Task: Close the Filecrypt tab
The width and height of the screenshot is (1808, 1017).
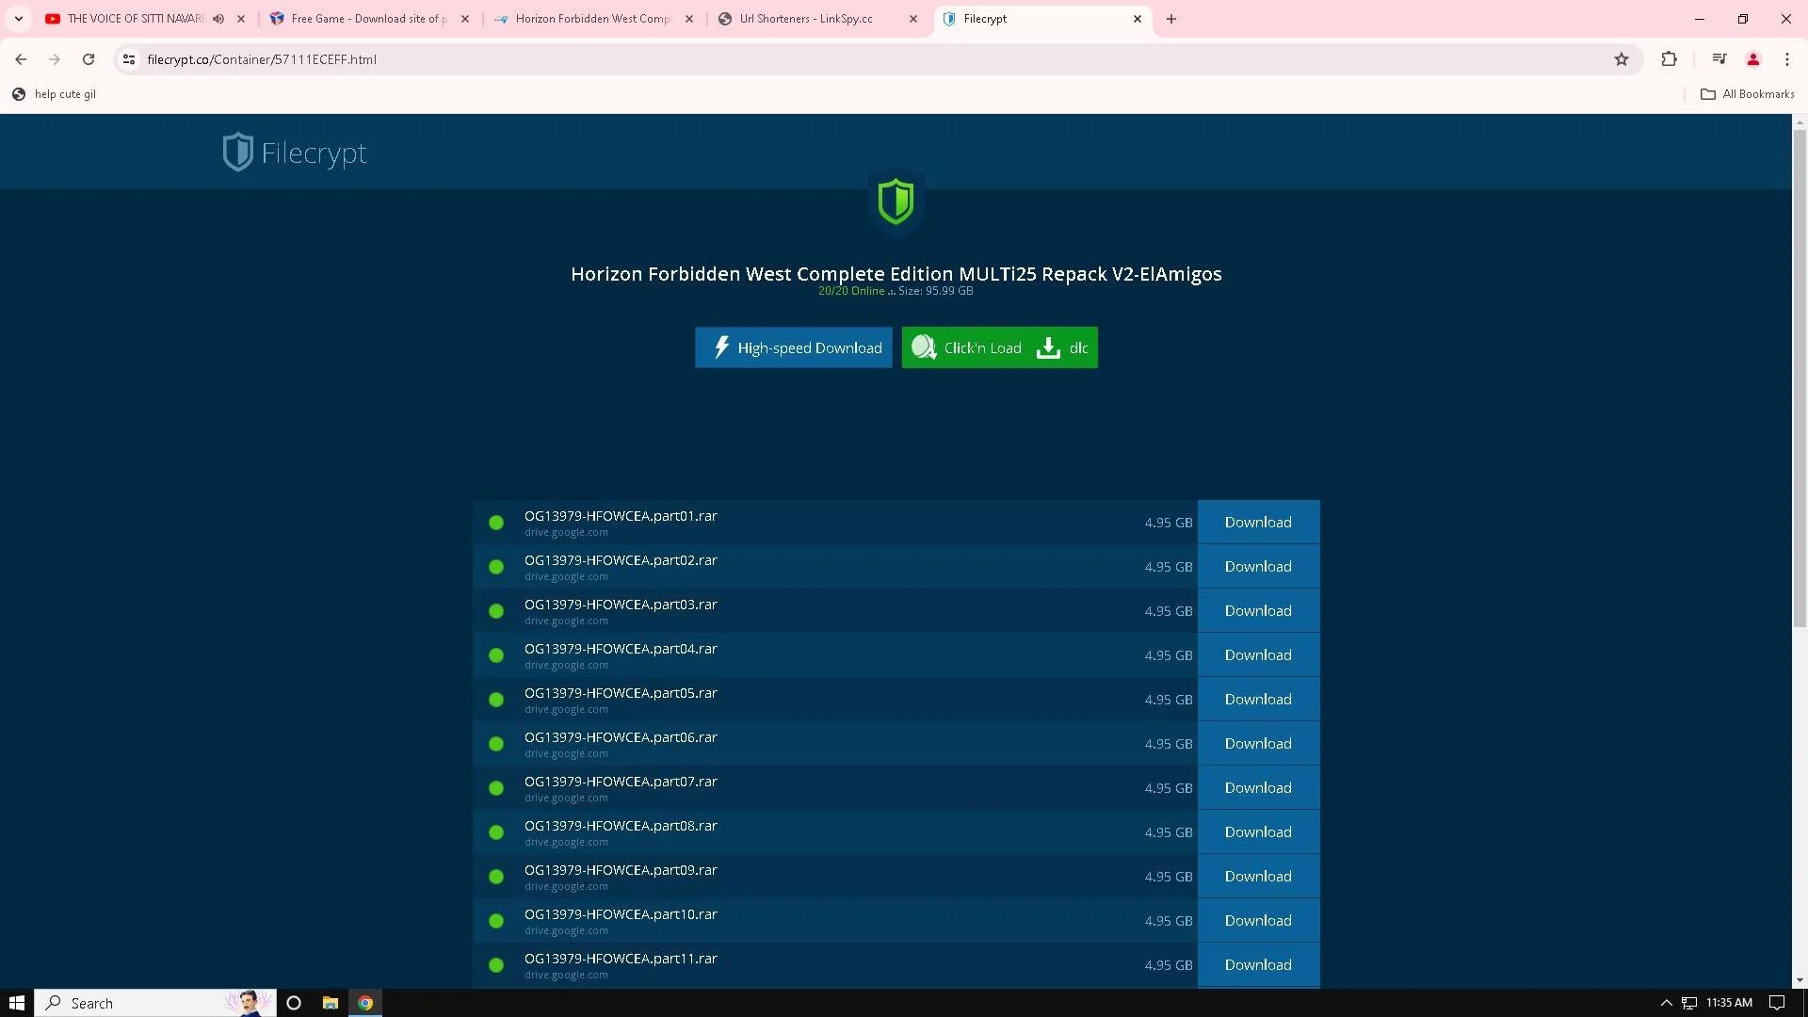Action: (1138, 19)
